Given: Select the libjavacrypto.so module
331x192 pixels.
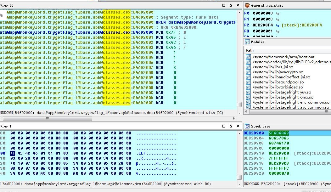Looking at the screenshot, I should pos(278,72).
